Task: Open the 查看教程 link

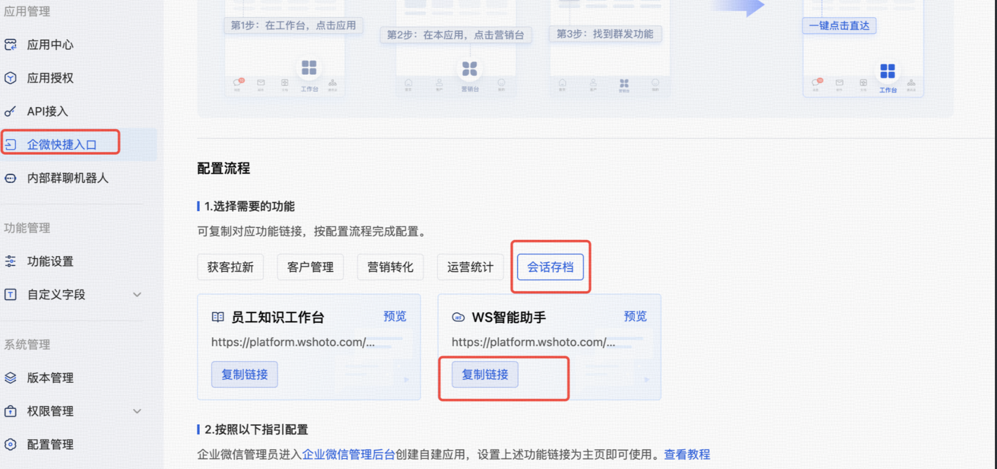Action: 687,454
